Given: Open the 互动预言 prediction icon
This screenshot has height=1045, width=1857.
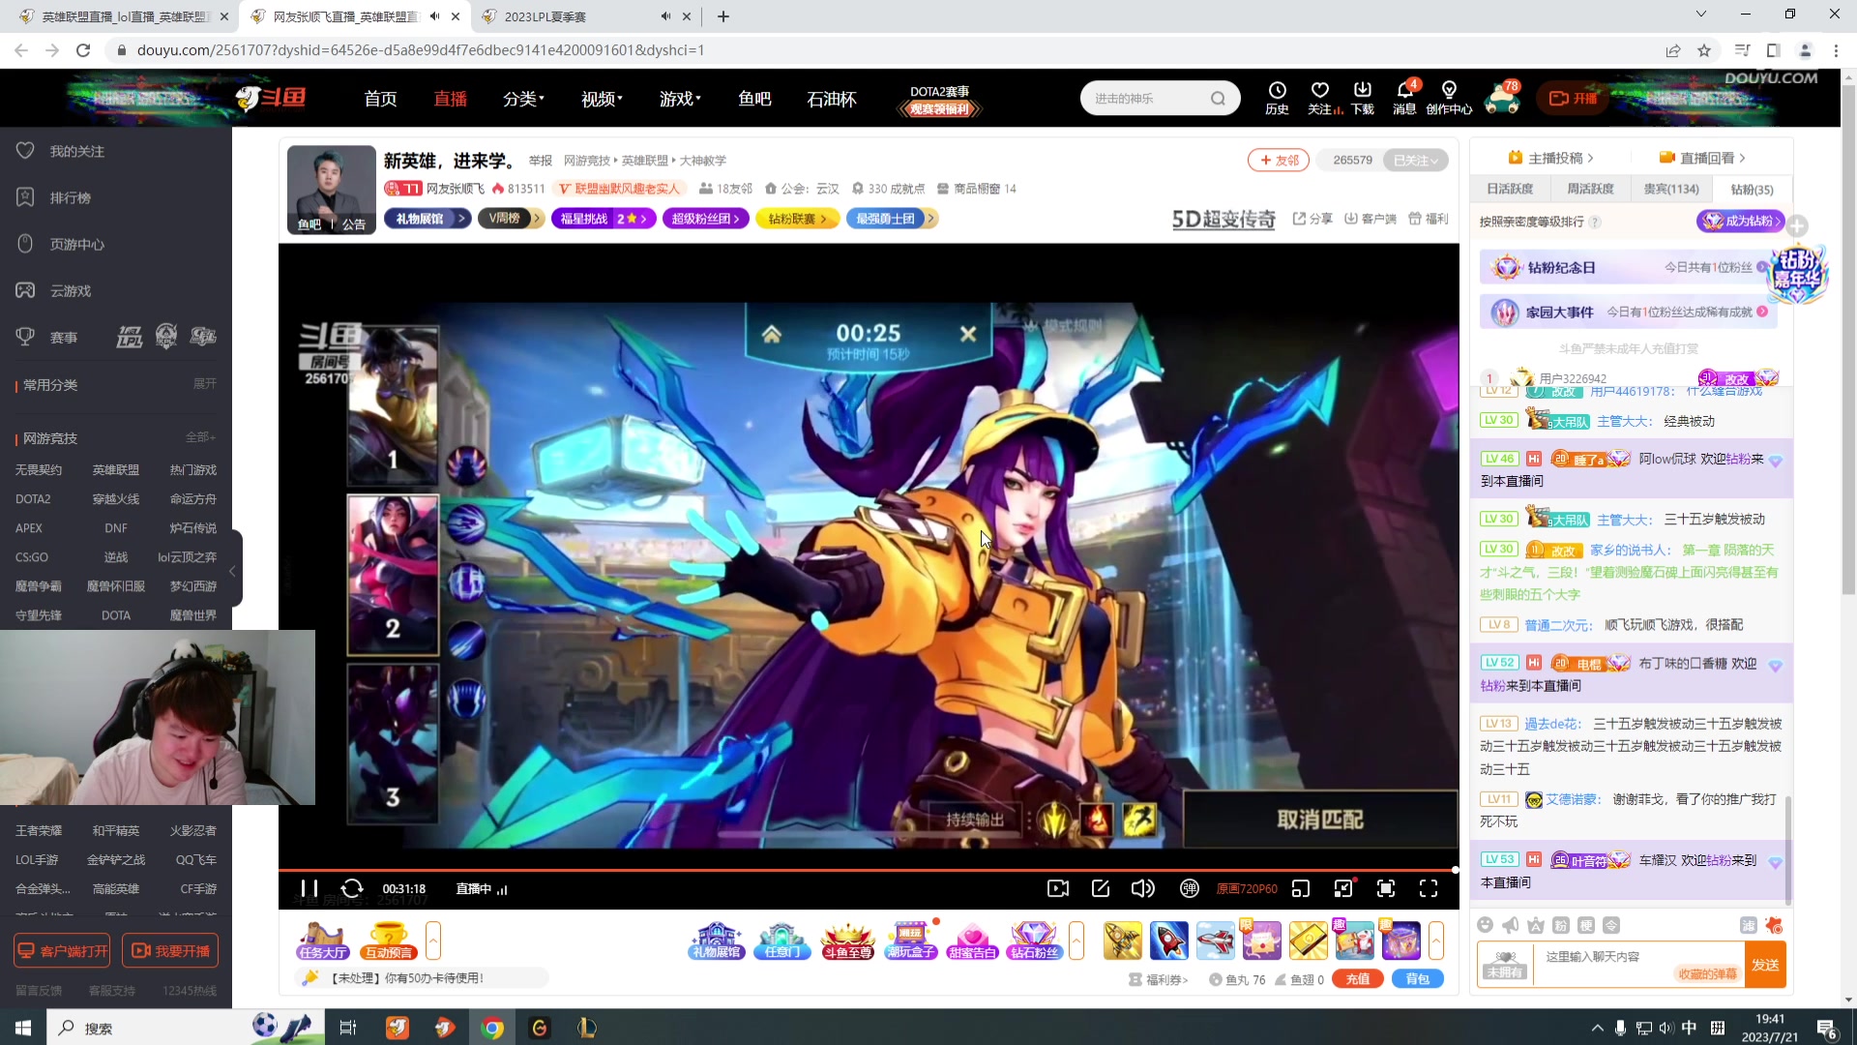Looking at the screenshot, I should coord(389,940).
